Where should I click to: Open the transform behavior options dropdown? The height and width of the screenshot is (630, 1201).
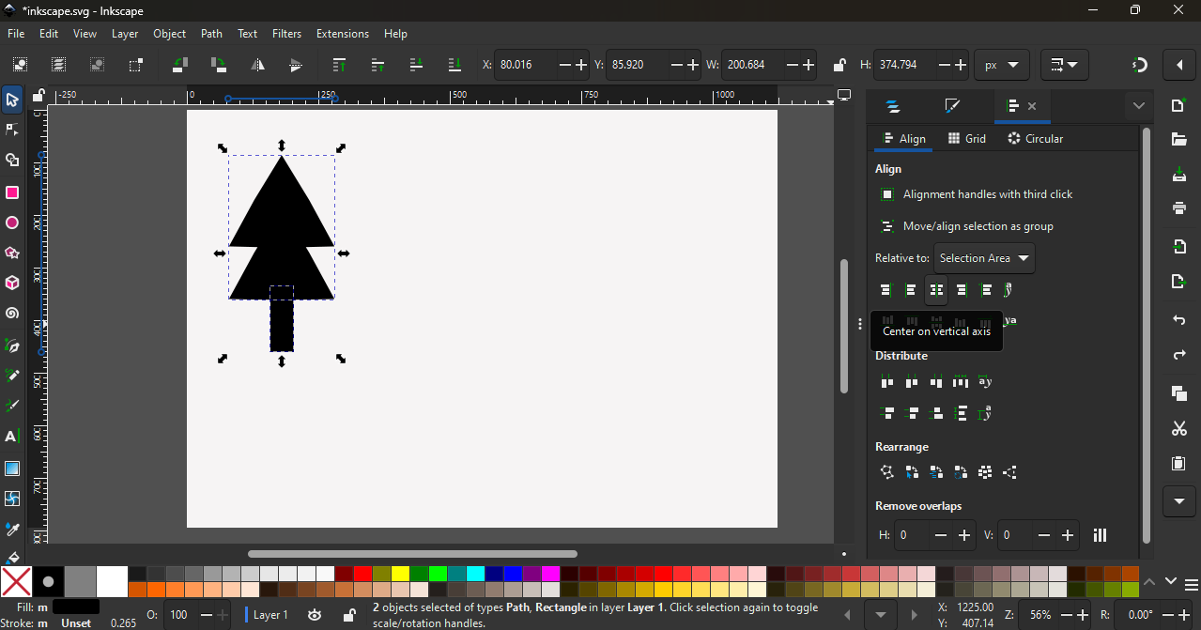coord(1065,65)
